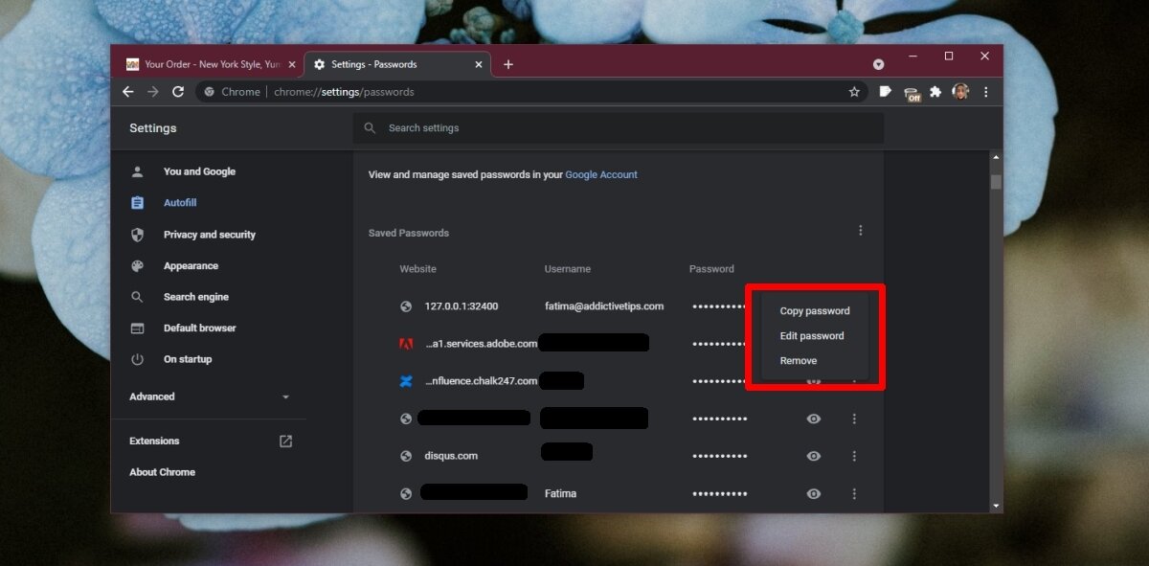Open a new tab with plus button
This screenshot has height=566, width=1149.
tap(508, 65)
